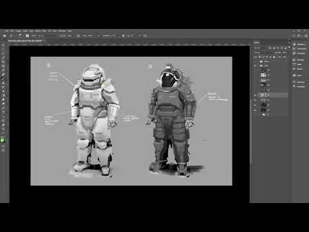Select the Gradient tool
The width and height of the screenshot is (309, 232).
pyautogui.click(x=3, y=95)
